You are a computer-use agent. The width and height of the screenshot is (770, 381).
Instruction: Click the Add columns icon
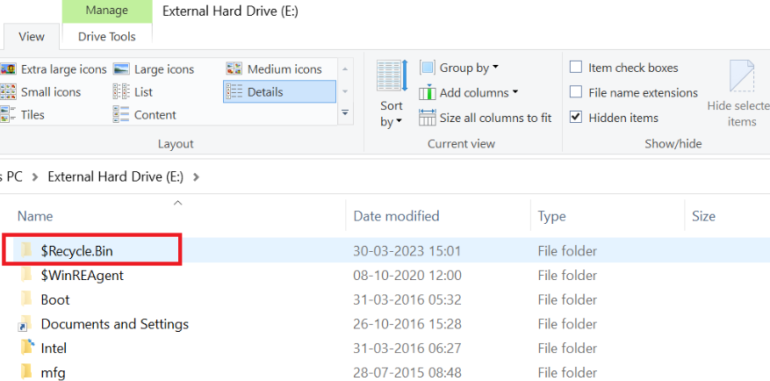(x=428, y=93)
